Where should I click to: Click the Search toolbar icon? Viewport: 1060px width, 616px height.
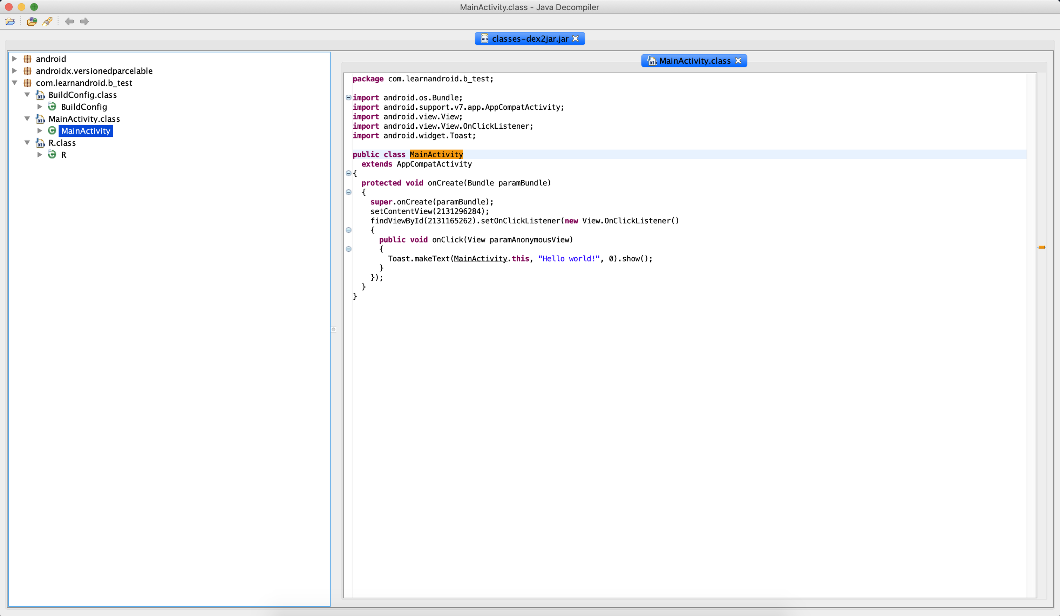48,21
